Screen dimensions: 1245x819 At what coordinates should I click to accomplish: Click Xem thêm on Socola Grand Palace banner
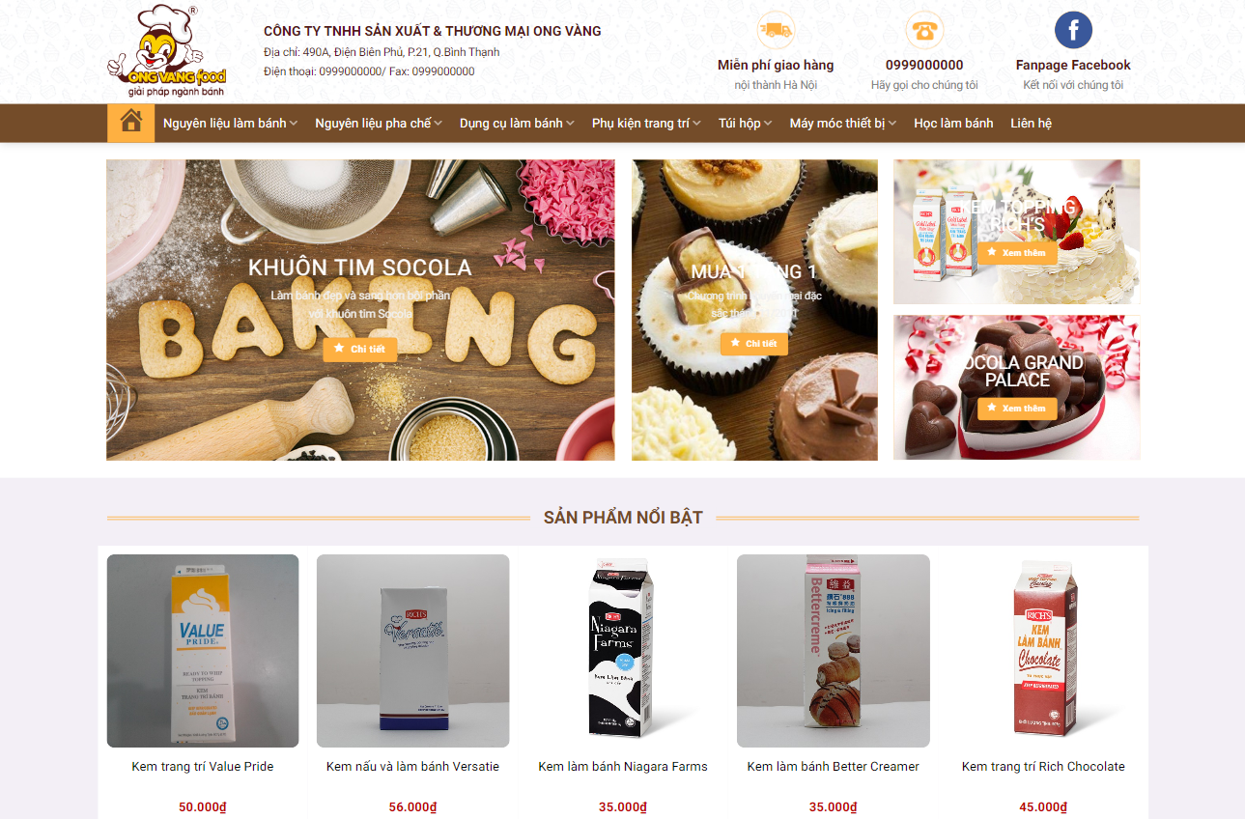(x=1017, y=409)
